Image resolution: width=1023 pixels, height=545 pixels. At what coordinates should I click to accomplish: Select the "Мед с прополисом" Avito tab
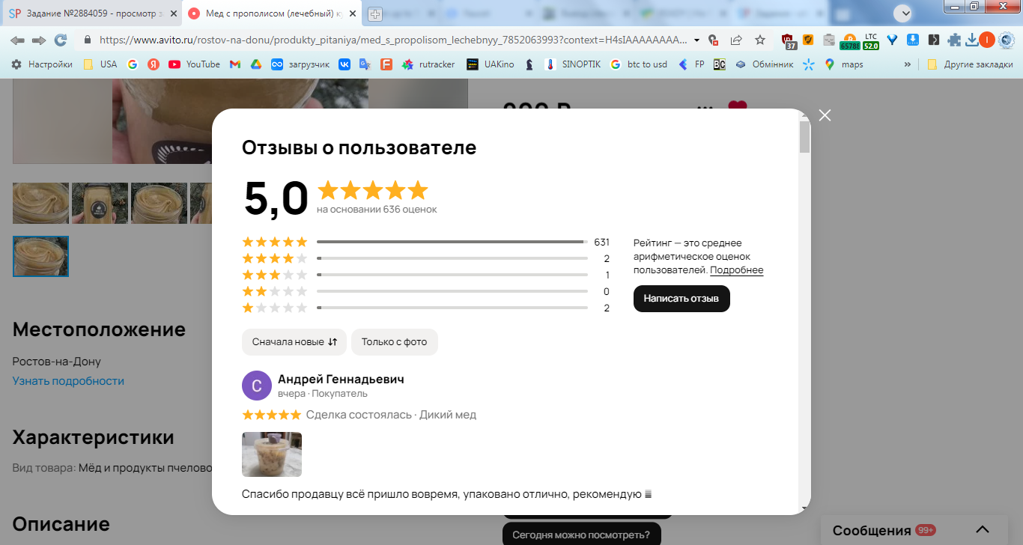coord(272,13)
